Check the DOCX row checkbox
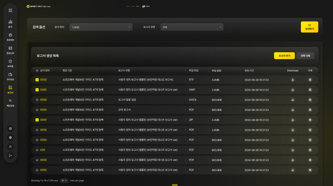The height and width of the screenshot is (186, 333). coord(37,100)
